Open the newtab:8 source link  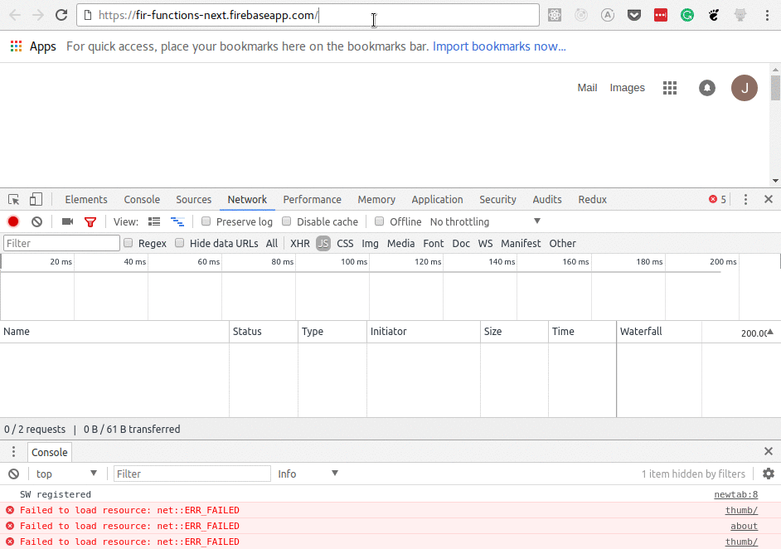tap(735, 494)
